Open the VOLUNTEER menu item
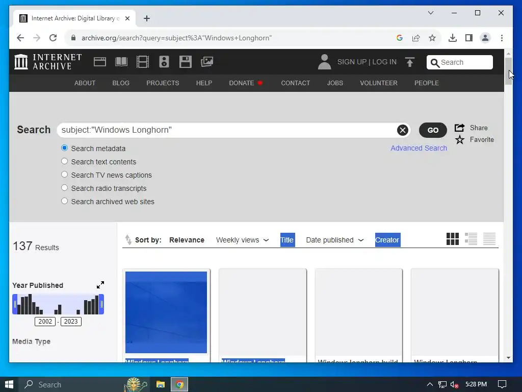 click(x=379, y=83)
